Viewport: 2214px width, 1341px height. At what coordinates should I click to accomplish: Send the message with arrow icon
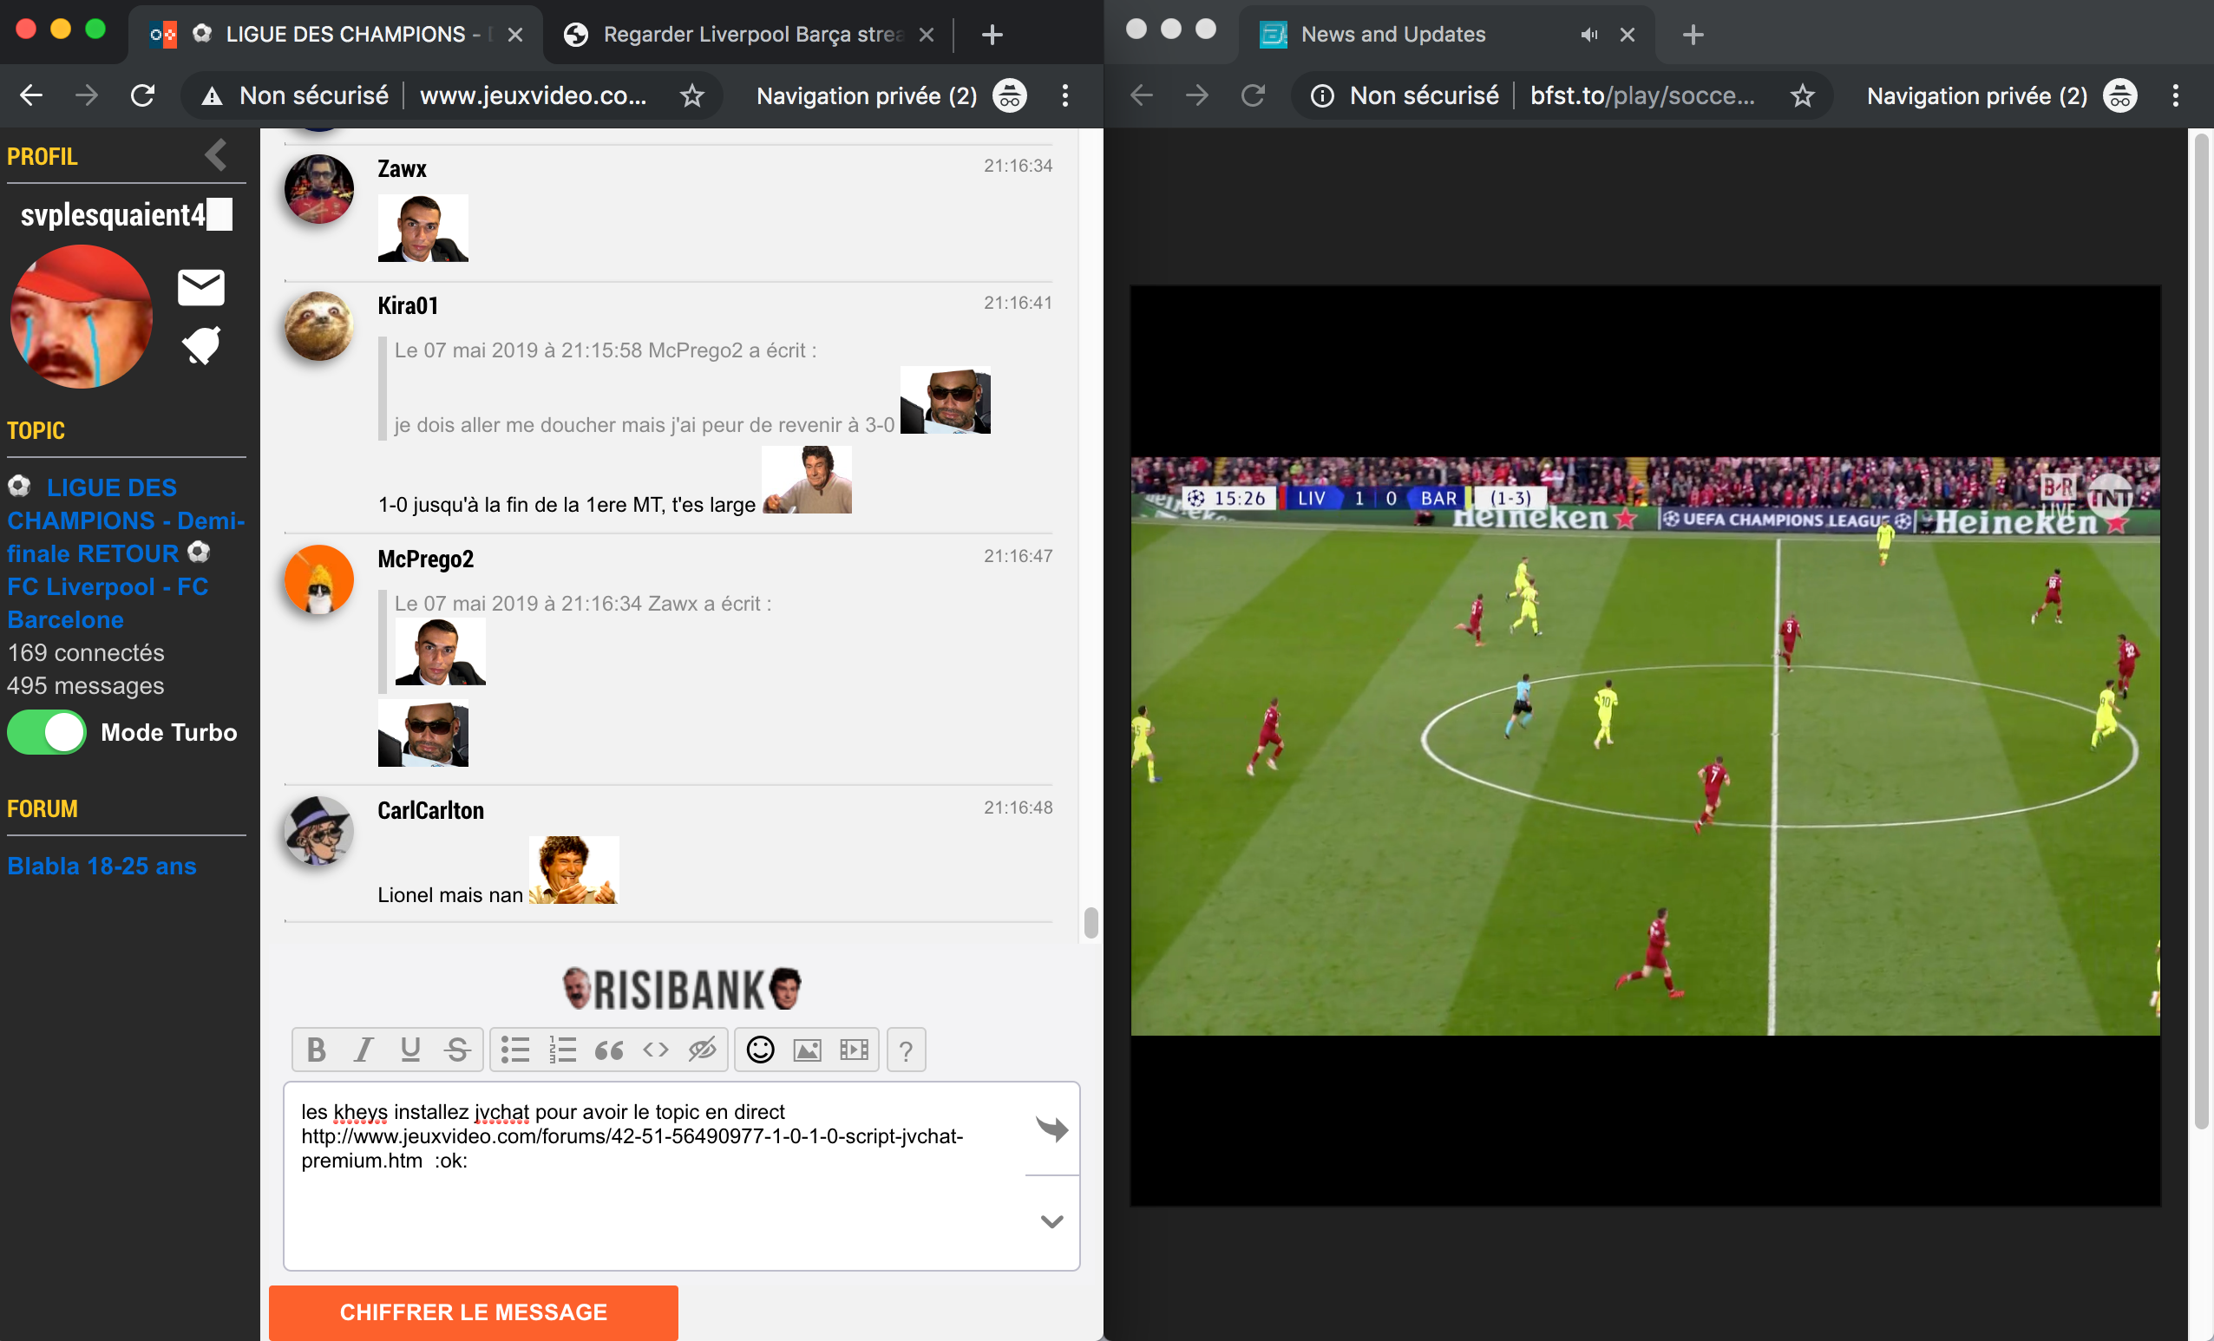coord(1051,1128)
